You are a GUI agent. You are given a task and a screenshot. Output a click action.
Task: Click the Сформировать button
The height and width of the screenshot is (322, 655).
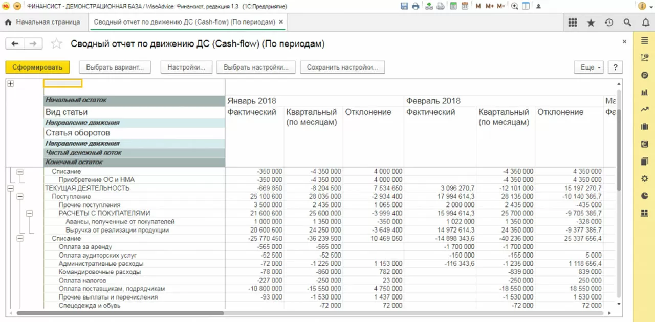37,67
